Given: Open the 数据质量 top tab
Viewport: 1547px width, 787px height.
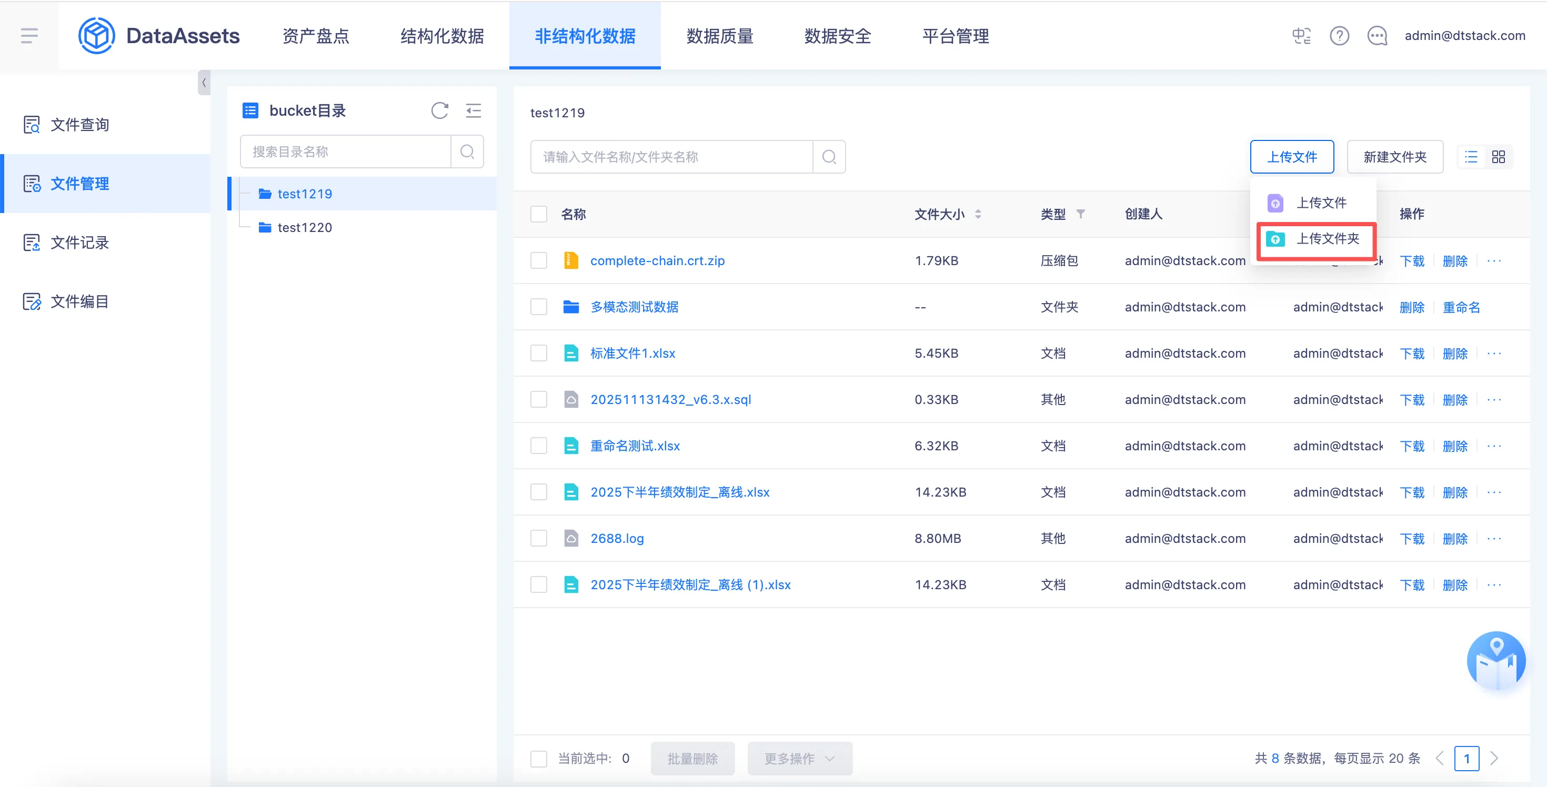Looking at the screenshot, I should click(x=719, y=36).
